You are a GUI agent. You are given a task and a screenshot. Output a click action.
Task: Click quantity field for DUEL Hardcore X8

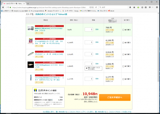click(89, 42)
